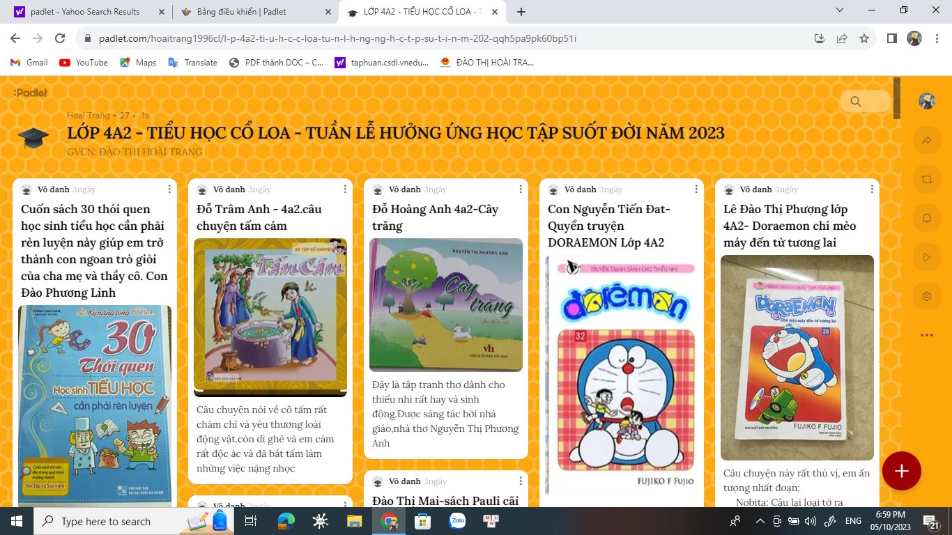Open the Maps bookmark

click(x=138, y=63)
